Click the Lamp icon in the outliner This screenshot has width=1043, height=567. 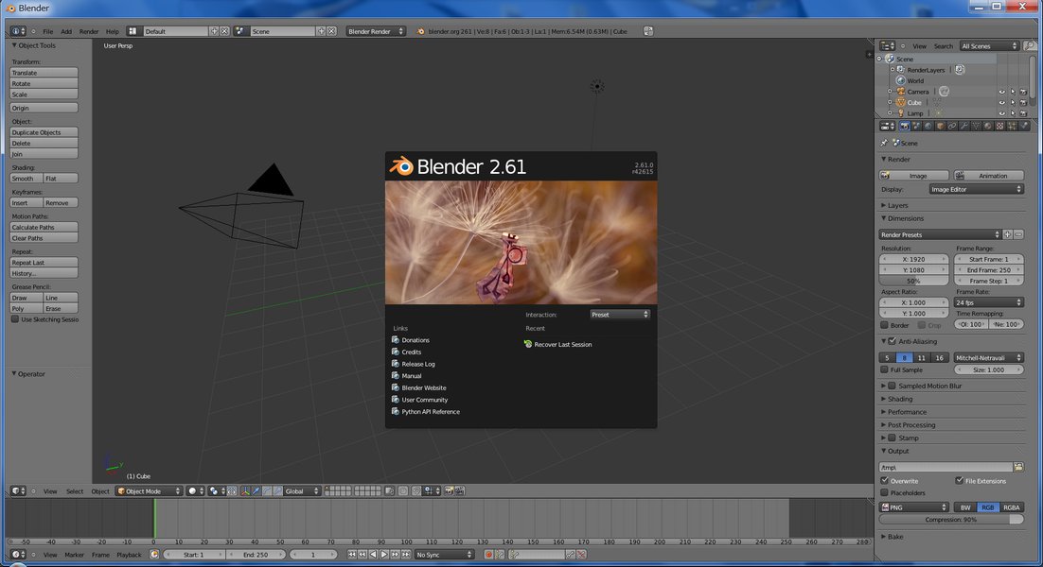pyautogui.click(x=901, y=112)
